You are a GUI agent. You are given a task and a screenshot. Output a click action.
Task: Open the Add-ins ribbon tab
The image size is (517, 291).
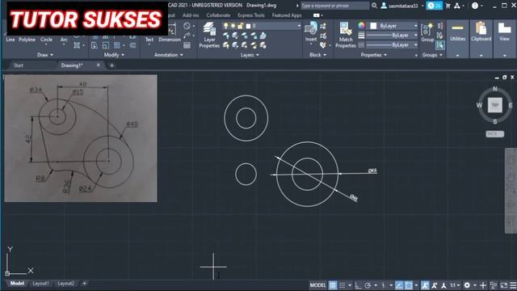pos(191,15)
